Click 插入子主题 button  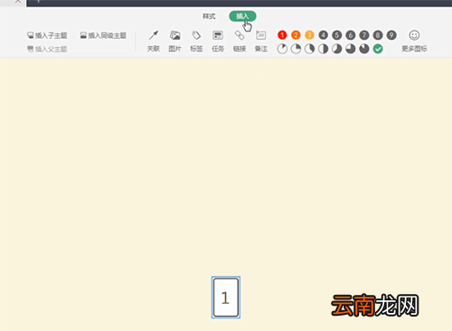pyautogui.click(x=47, y=35)
